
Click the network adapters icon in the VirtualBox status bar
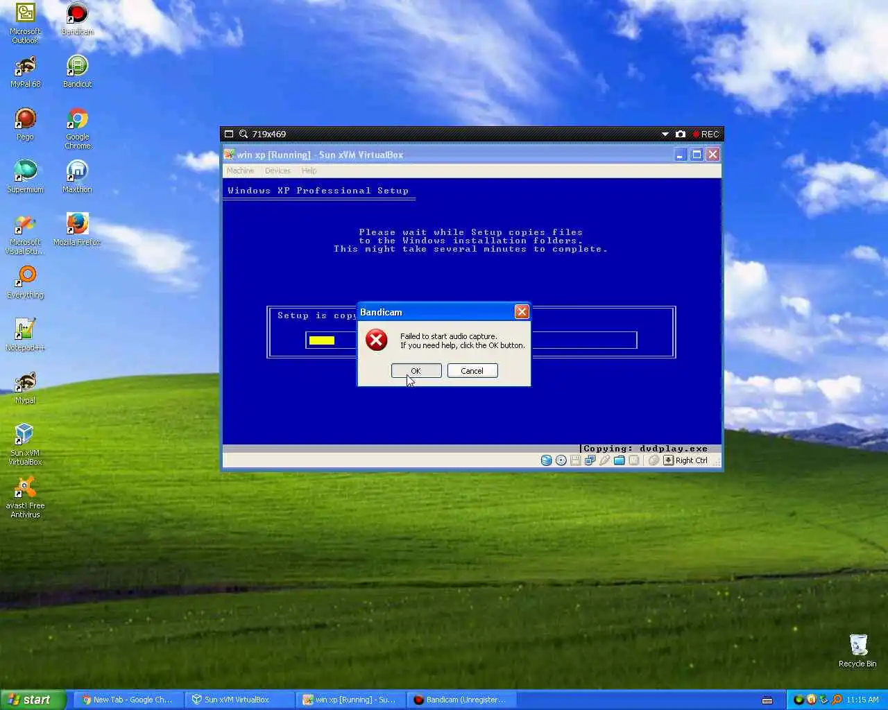(590, 460)
